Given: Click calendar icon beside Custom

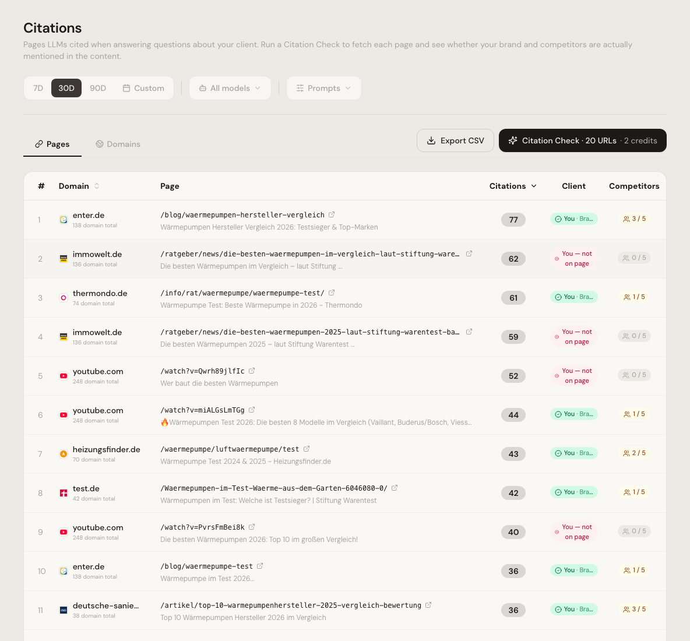Looking at the screenshot, I should tap(126, 88).
